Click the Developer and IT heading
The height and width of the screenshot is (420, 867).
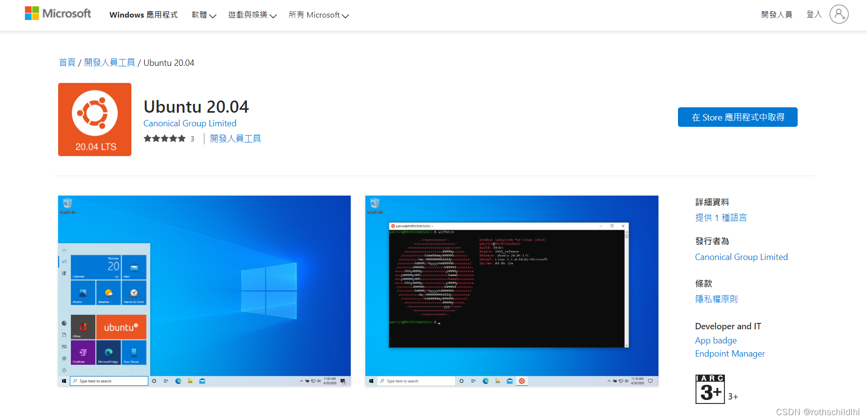point(728,326)
